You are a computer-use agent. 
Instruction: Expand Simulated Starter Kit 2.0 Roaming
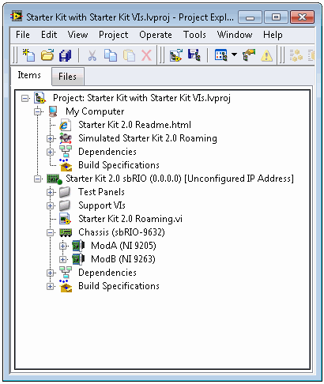click(x=51, y=138)
